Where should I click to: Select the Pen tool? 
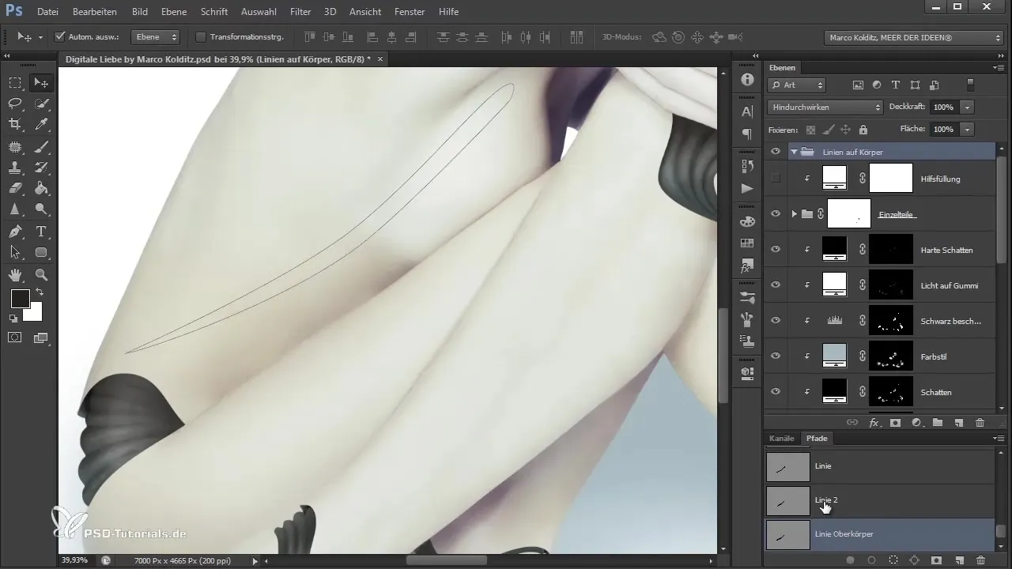tap(15, 232)
